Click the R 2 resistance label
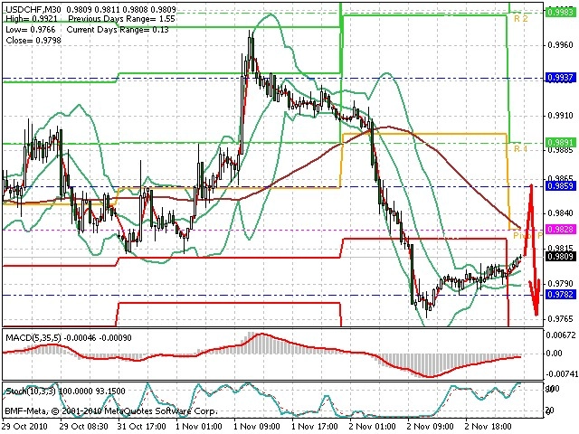Viewport: 579px width, 434px height. click(x=521, y=18)
